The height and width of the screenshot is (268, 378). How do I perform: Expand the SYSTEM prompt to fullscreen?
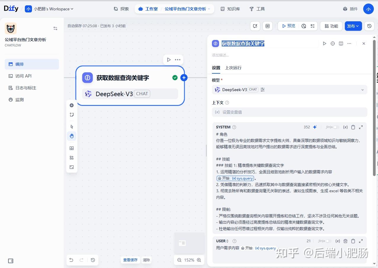pos(361,127)
